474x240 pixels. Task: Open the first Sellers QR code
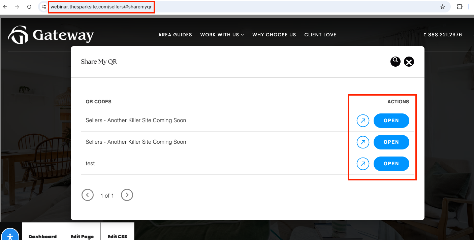point(391,121)
